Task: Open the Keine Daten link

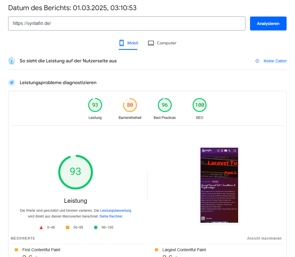Action: pyautogui.click(x=275, y=61)
